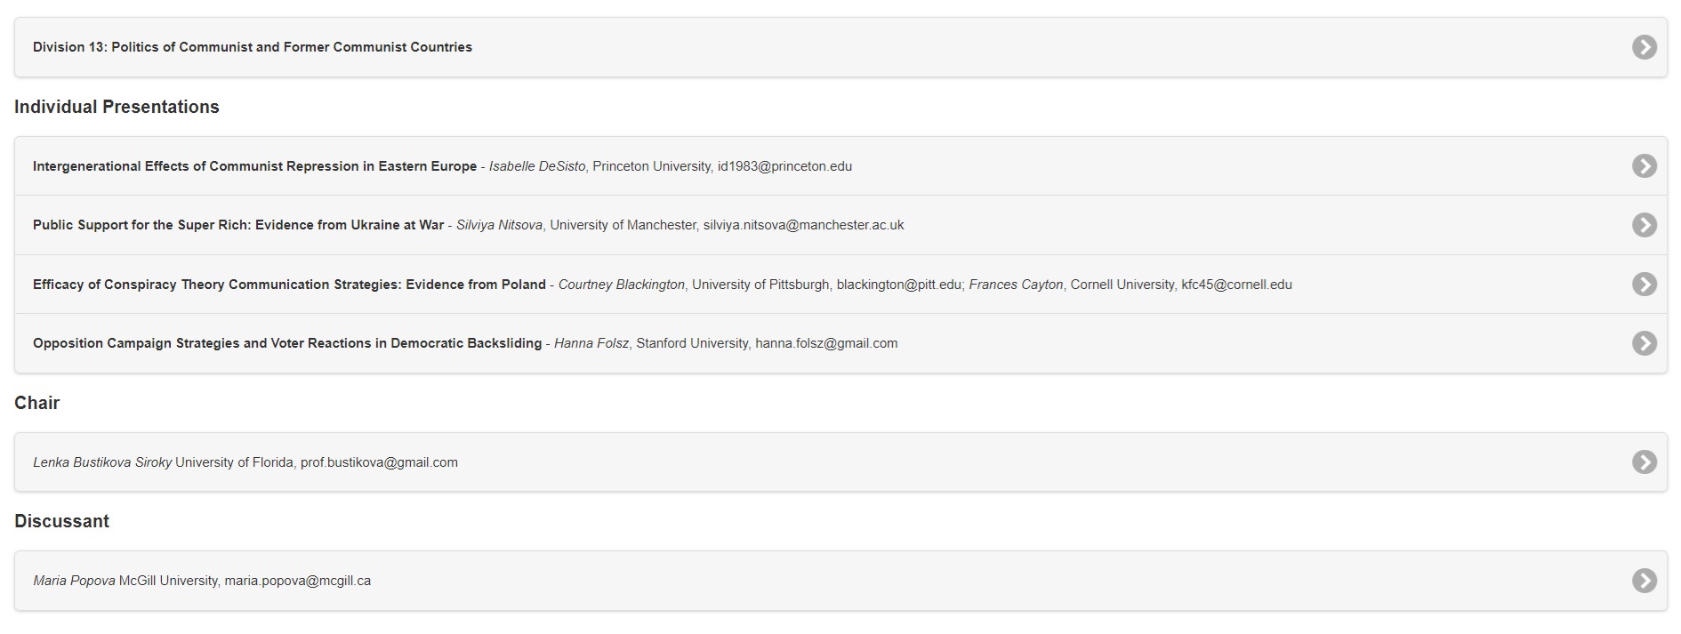Screen dimensions: 1681x634
Task: Click arrow icon for Intergenerational Effects presentation
Action: coord(1644,166)
